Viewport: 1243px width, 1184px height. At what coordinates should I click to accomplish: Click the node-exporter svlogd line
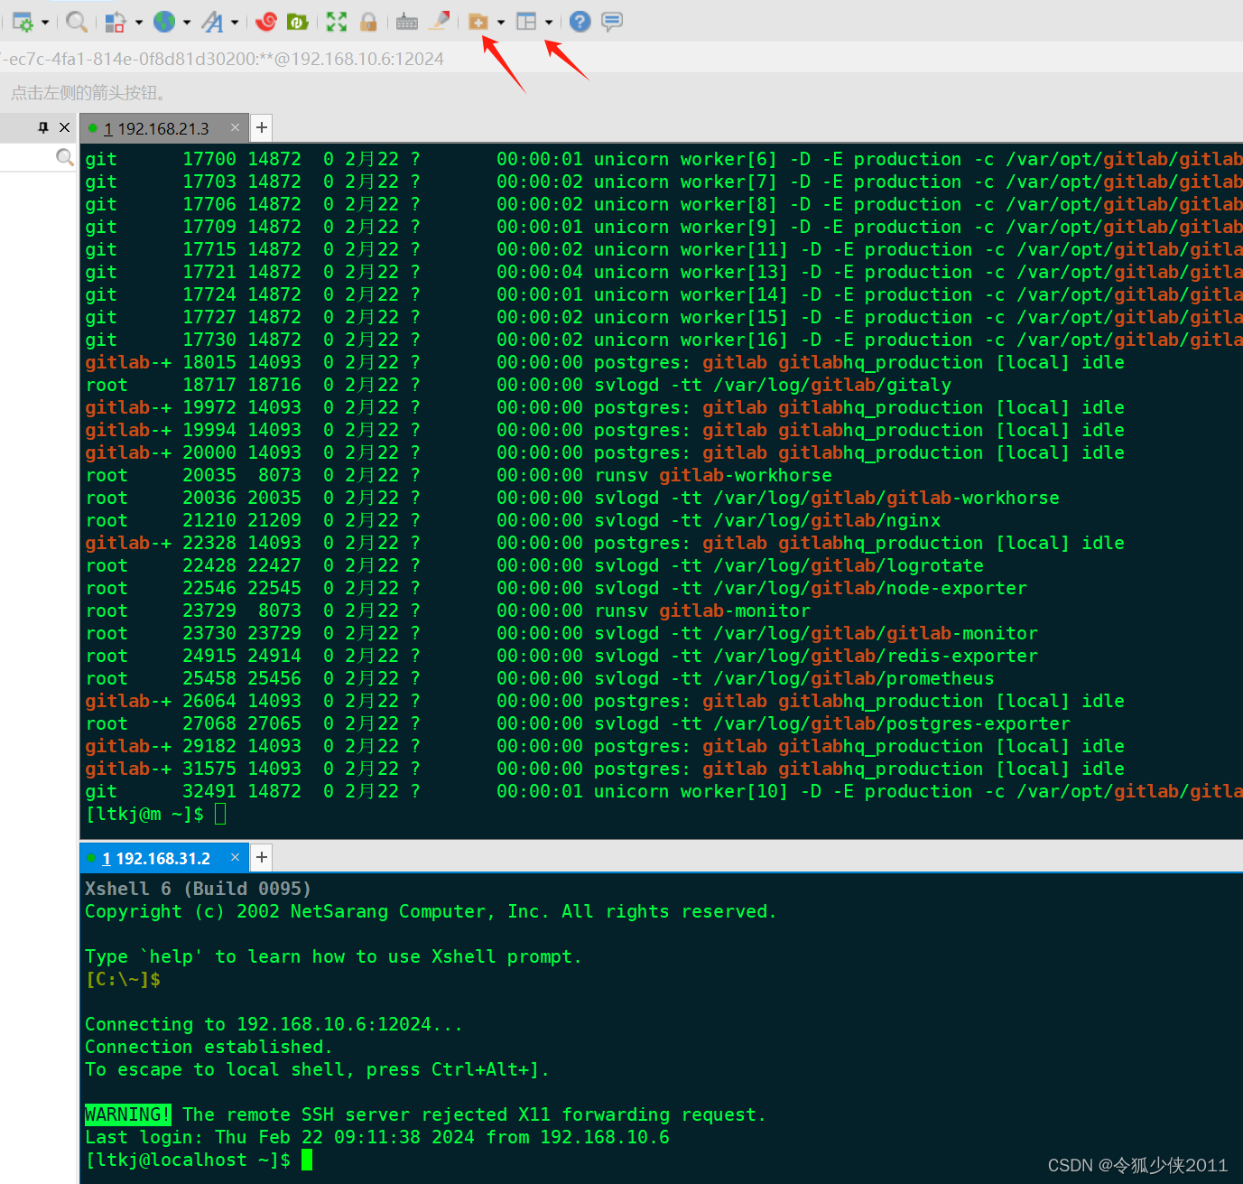click(556, 588)
